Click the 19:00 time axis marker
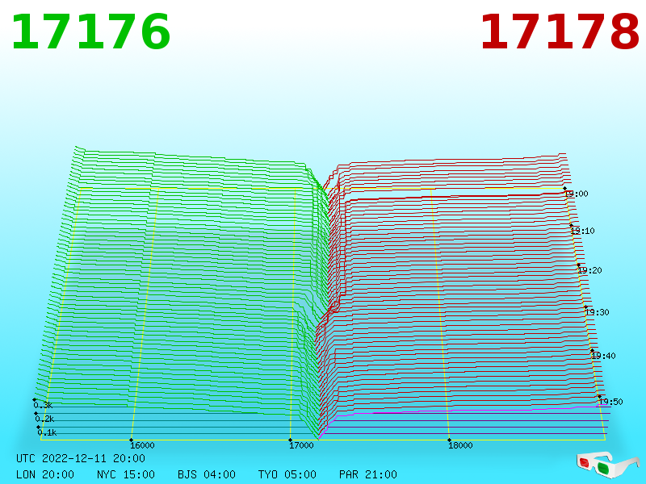The width and height of the screenshot is (646, 484). tap(577, 194)
